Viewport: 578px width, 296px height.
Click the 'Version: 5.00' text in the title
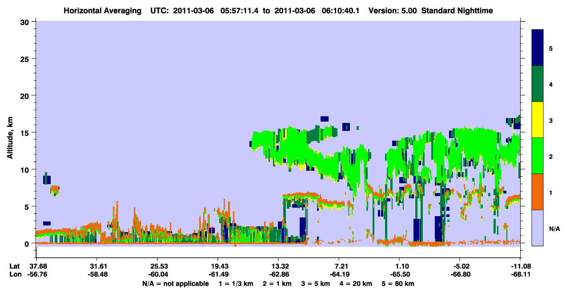point(392,11)
